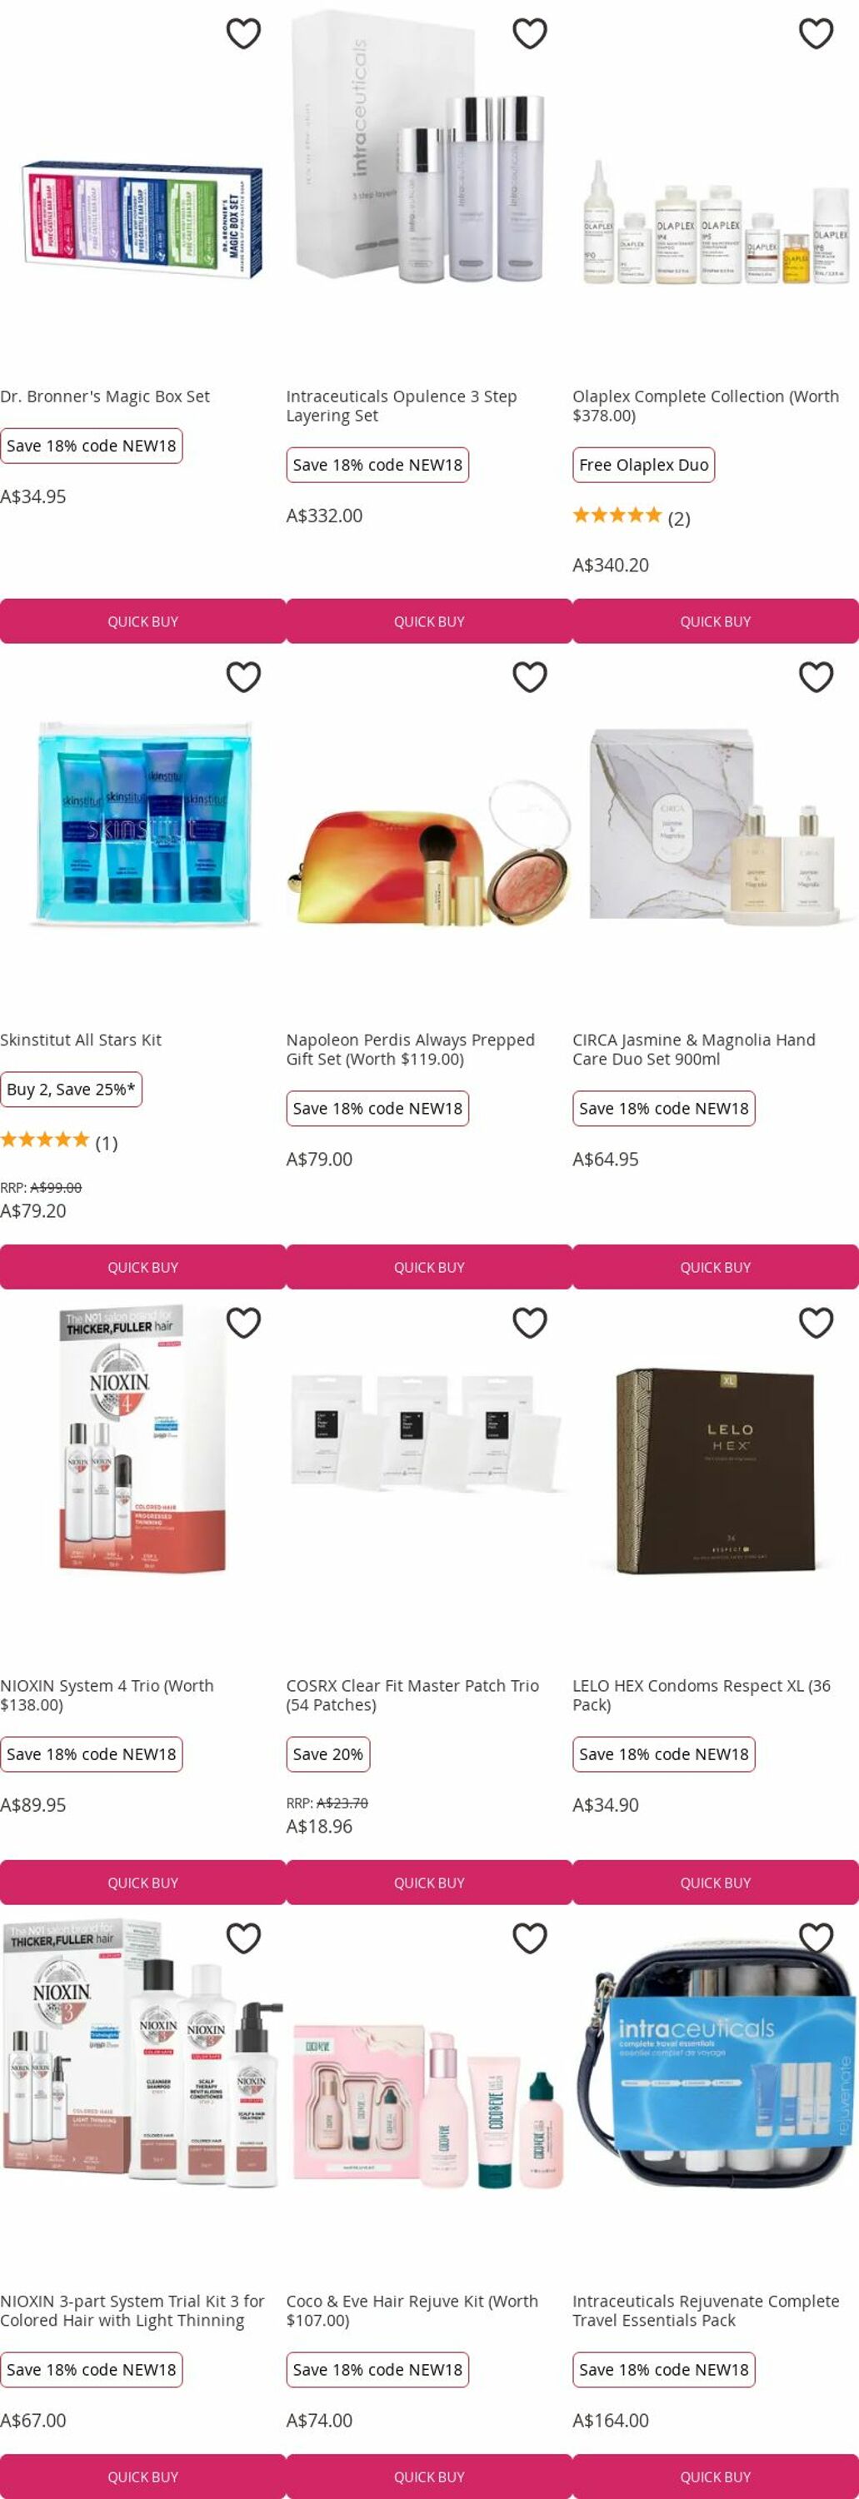Wishlist the Coco & Eve Hair Rejuve Kit
This screenshot has height=2499, width=859.
click(529, 1938)
